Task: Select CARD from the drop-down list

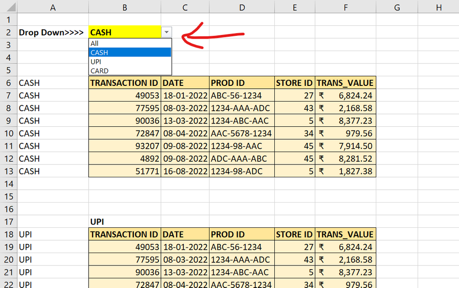Action: (130, 71)
